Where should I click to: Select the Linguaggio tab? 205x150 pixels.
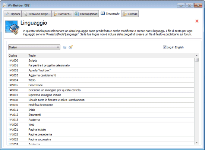click(110, 13)
